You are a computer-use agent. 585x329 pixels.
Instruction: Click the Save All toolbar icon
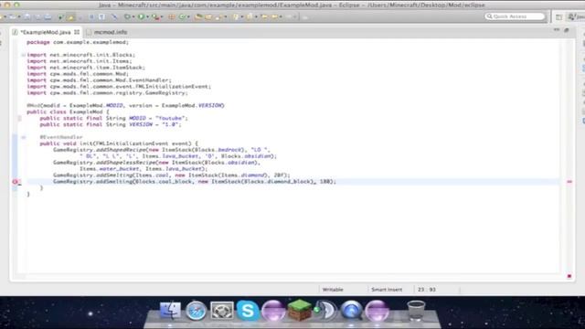click(37, 16)
